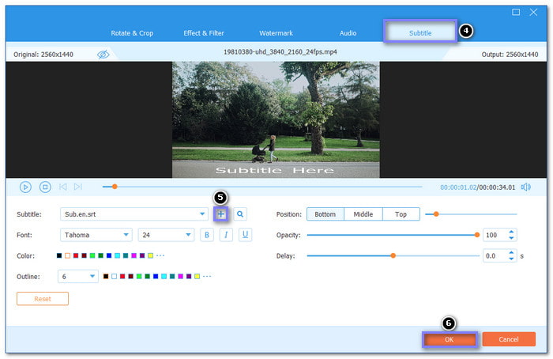
Task: Toggle bold subtitle text
Action: (x=207, y=235)
